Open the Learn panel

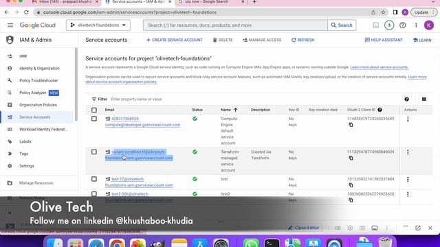point(422,40)
